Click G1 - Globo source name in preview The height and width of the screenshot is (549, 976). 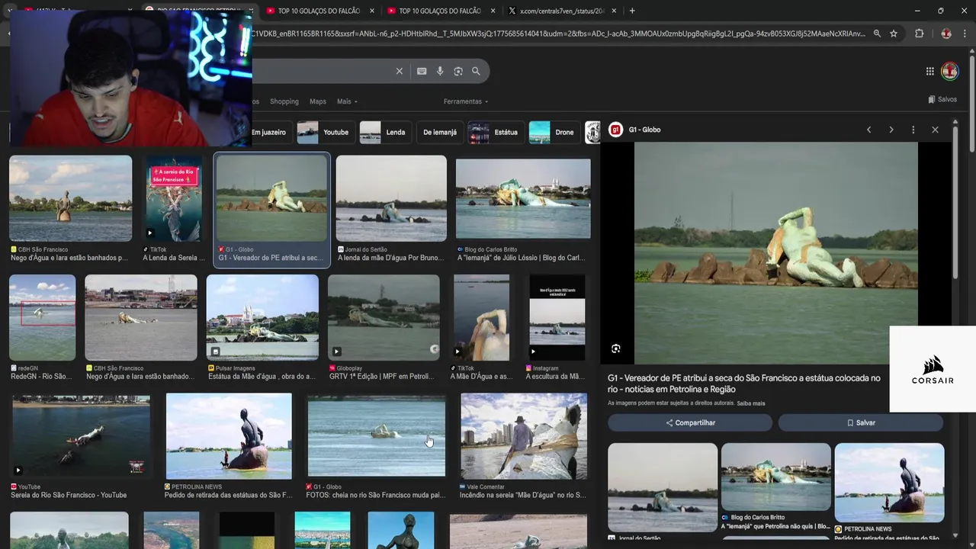645,130
